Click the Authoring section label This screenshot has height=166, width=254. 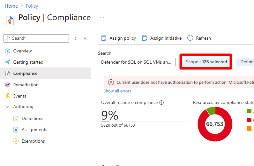[x=23, y=107]
